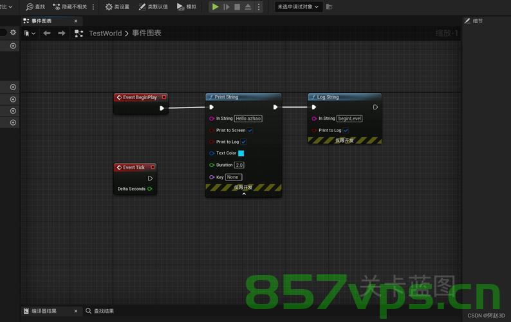Open the debug object dropdown (未选中调试对象)
The image size is (511, 322).
[x=298, y=6]
